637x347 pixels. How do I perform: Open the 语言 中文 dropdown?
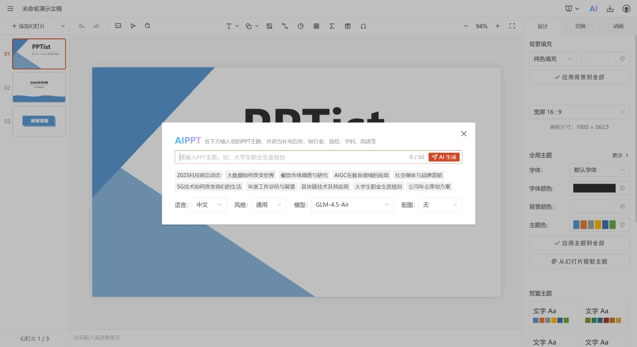click(209, 205)
